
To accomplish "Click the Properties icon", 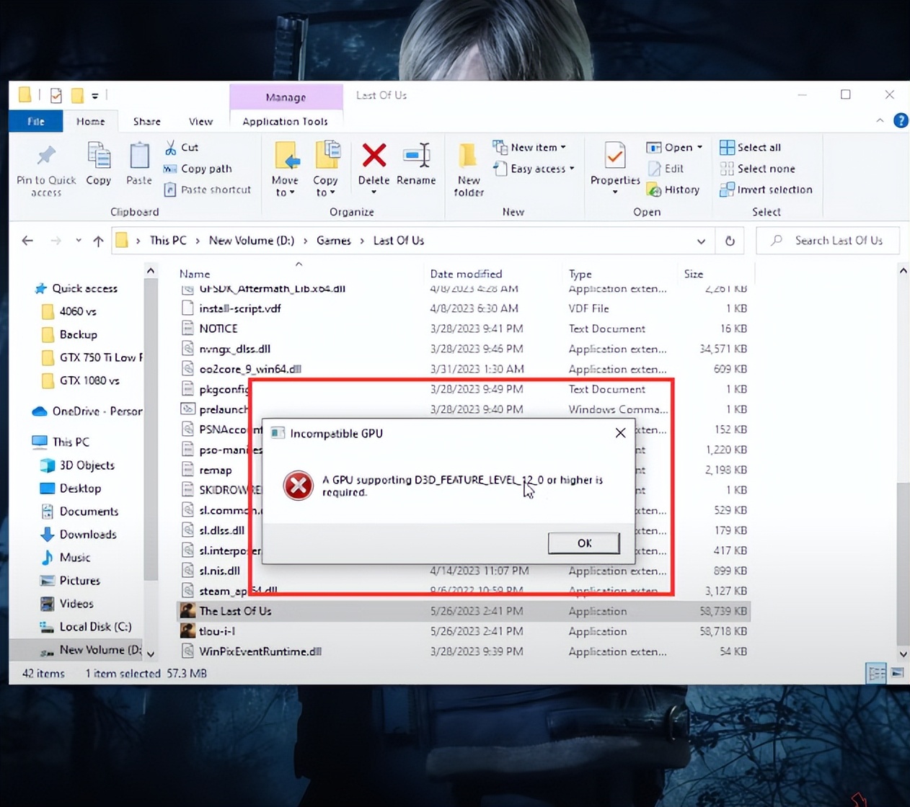I will click(615, 156).
